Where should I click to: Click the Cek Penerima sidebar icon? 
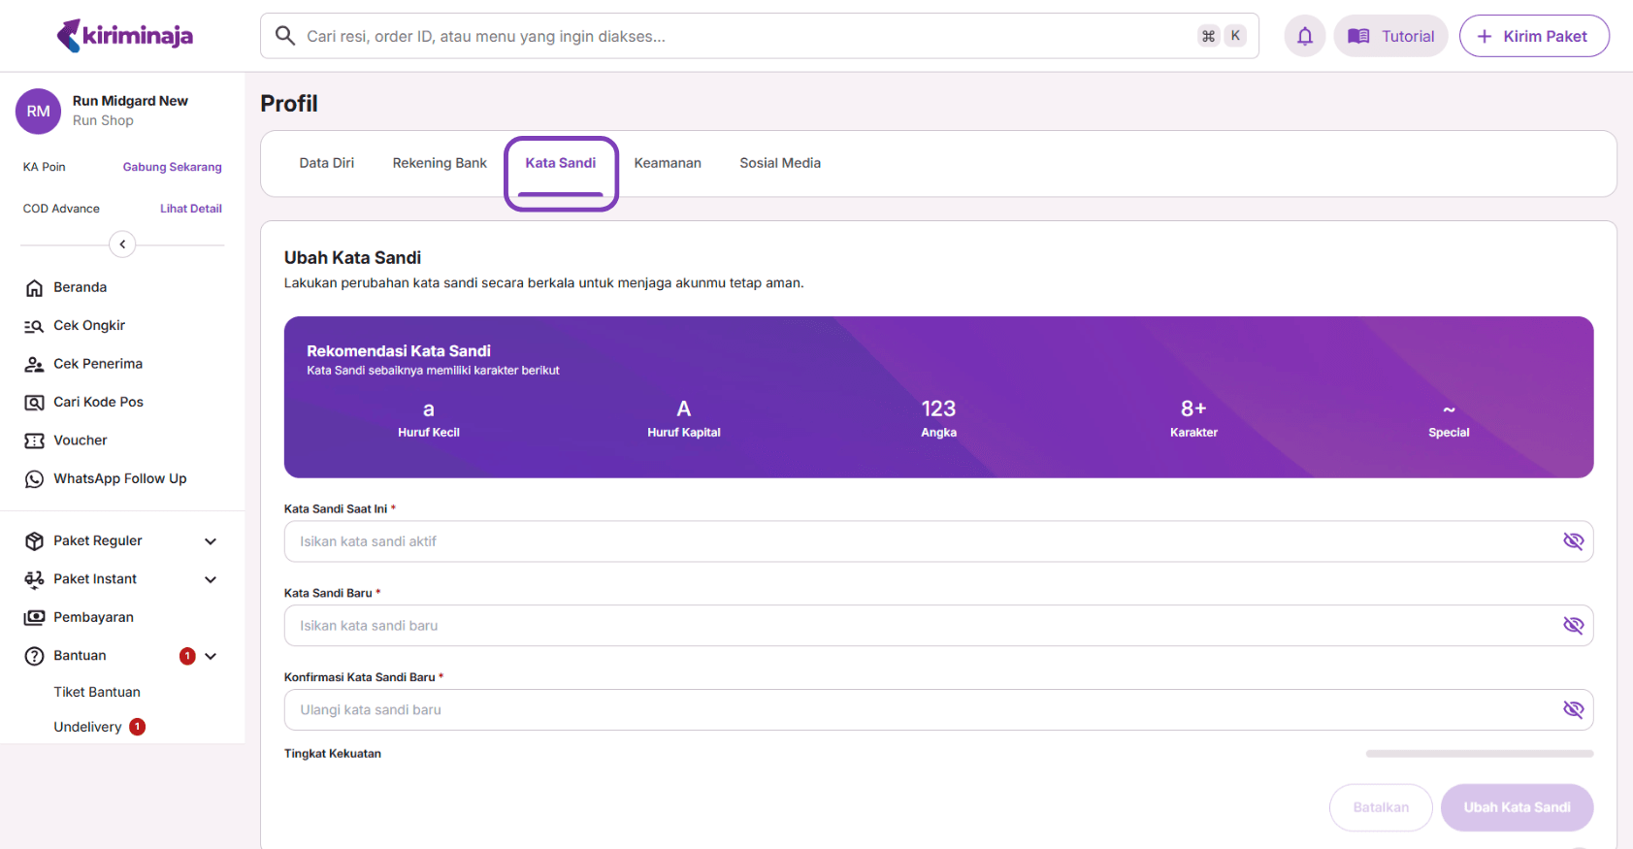point(34,364)
